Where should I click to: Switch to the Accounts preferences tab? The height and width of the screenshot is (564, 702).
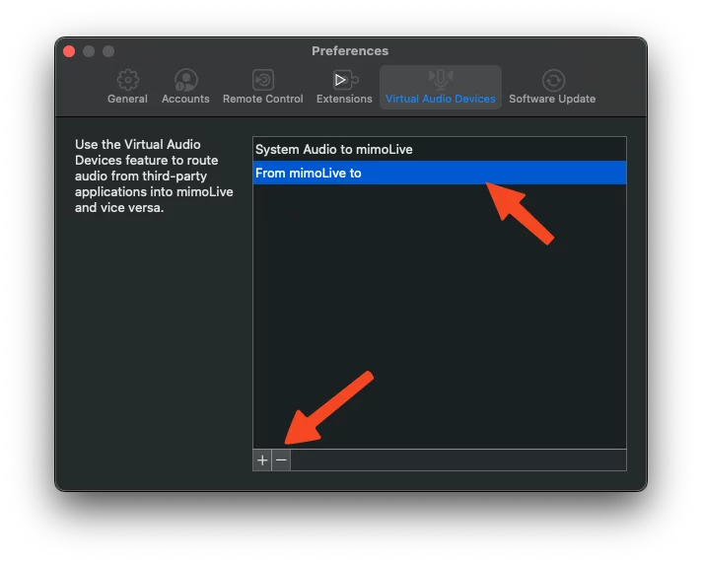click(x=185, y=88)
